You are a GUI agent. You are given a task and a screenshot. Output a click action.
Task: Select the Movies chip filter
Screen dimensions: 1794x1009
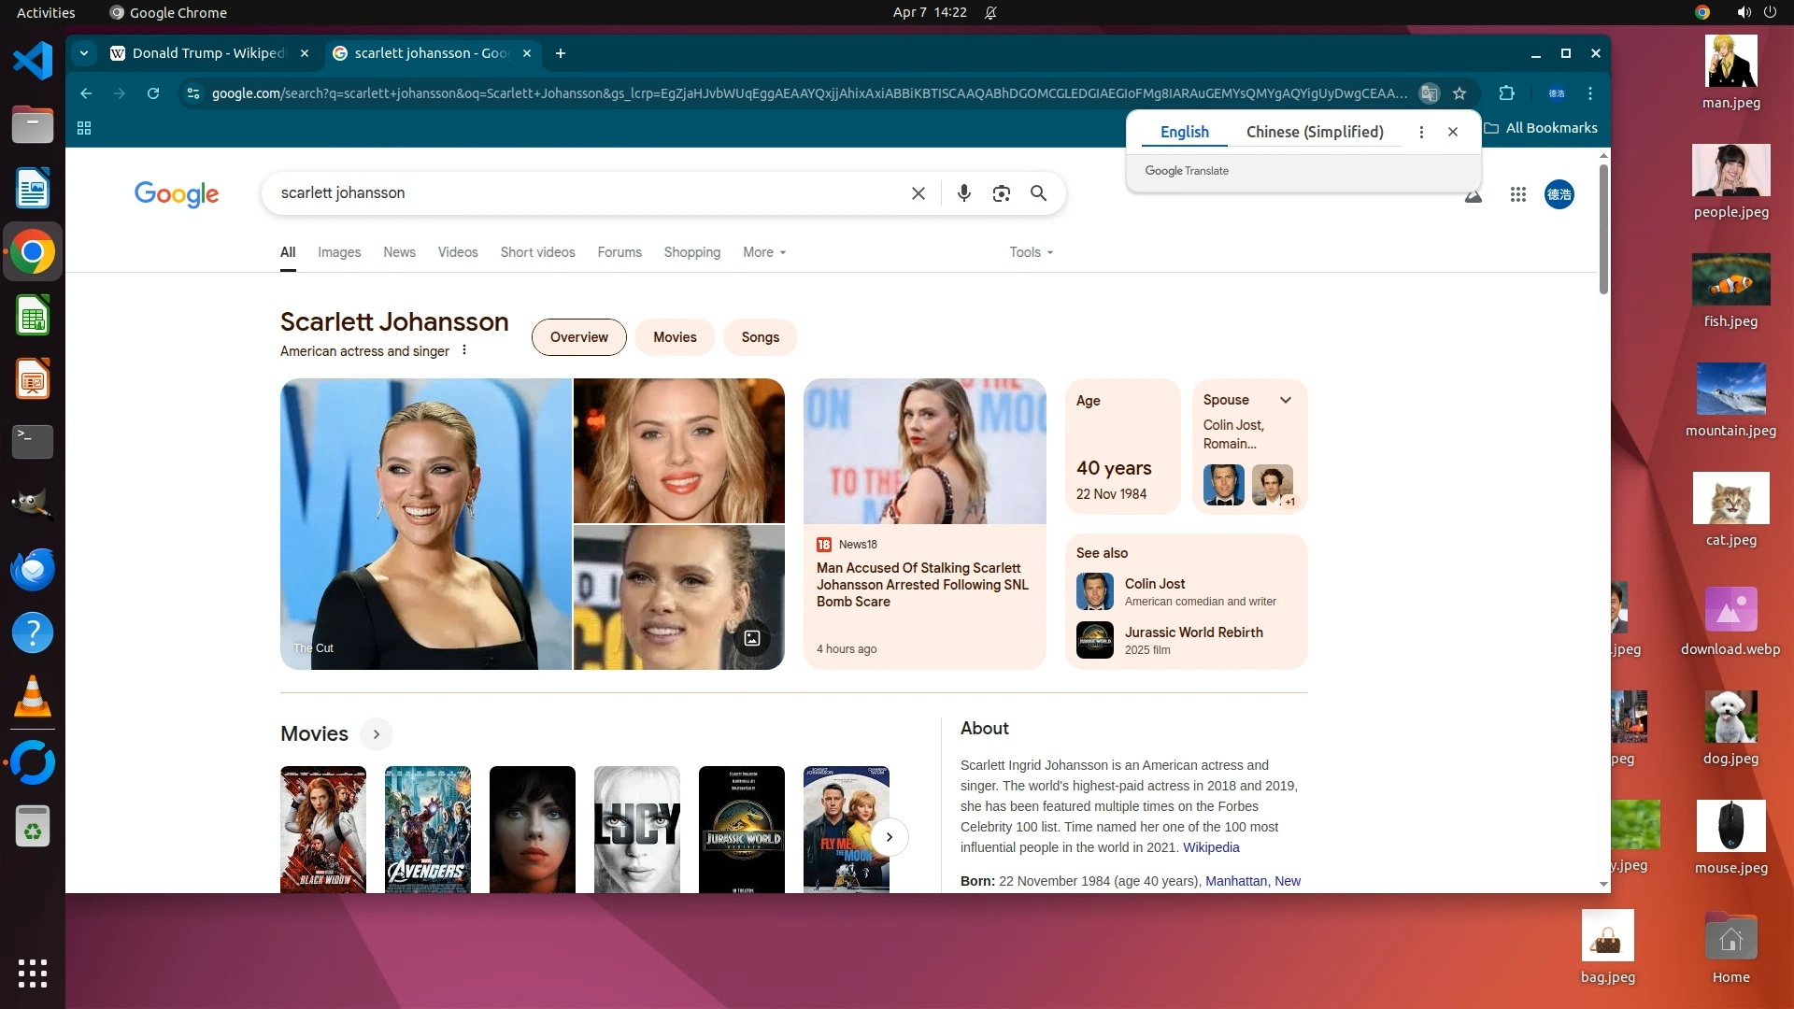click(674, 337)
